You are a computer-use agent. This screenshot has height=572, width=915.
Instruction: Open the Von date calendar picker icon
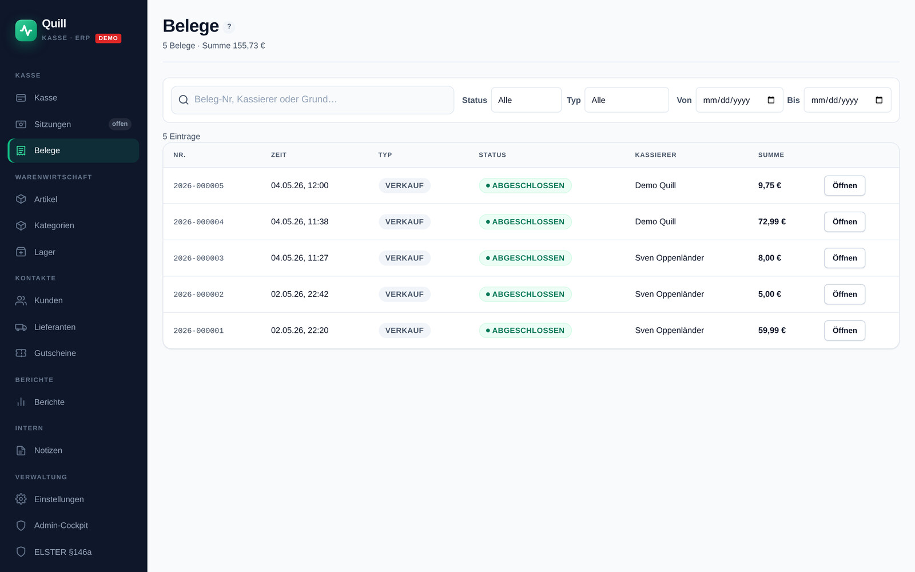point(771,100)
